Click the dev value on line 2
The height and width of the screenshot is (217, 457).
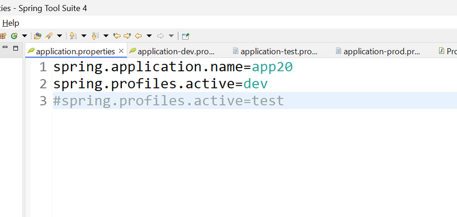(x=255, y=84)
